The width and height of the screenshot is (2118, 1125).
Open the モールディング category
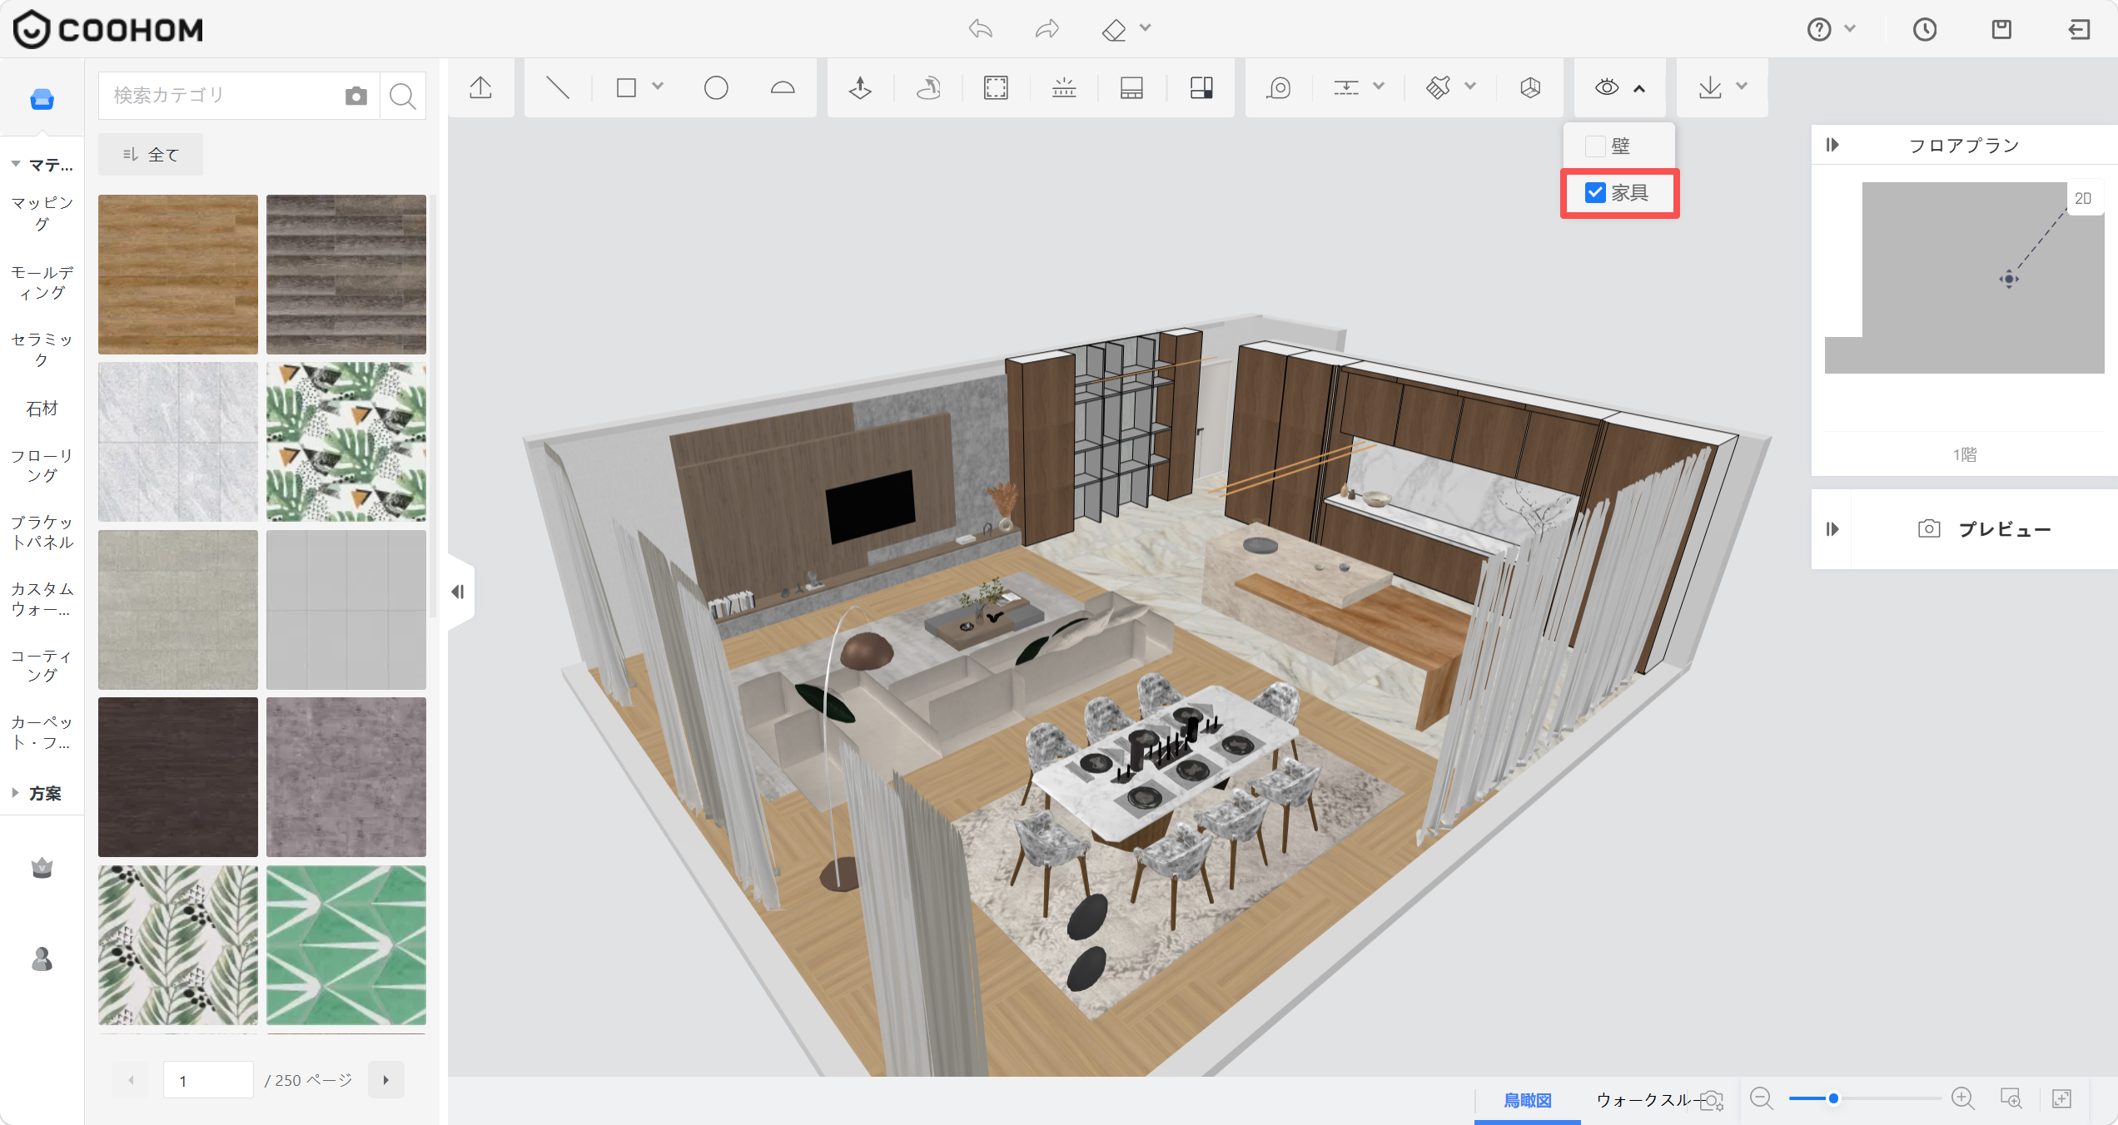(42, 283)
